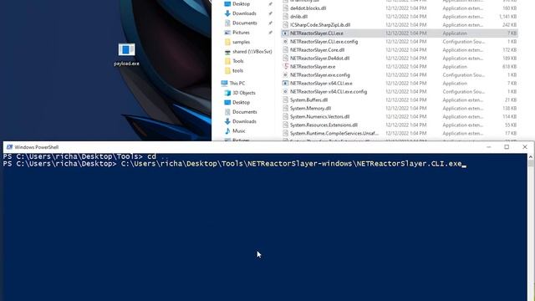Open pinned Documents folder in Explorer sidebar
Image resolution: width=535 pixels, height=301 pixels.
click(245, 23)
